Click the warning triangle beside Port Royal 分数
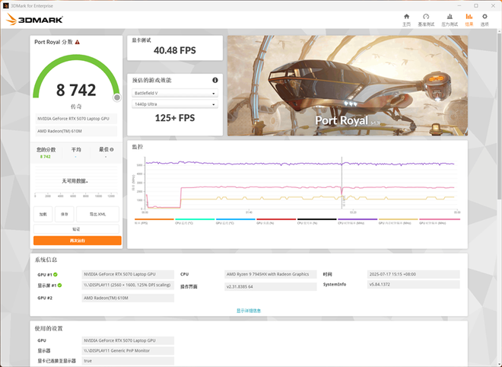The height and width of the screenshot is (367, 502). pyautogui.click(x=78, y=42)
